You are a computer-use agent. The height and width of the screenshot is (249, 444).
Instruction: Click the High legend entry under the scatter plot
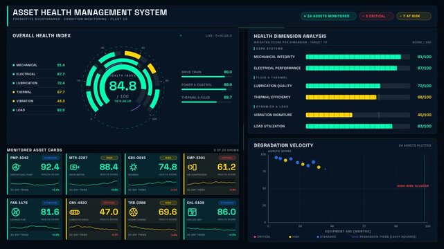click(294, 237)
